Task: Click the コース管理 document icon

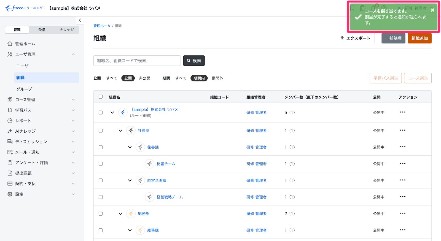Action: click(10, 100)
